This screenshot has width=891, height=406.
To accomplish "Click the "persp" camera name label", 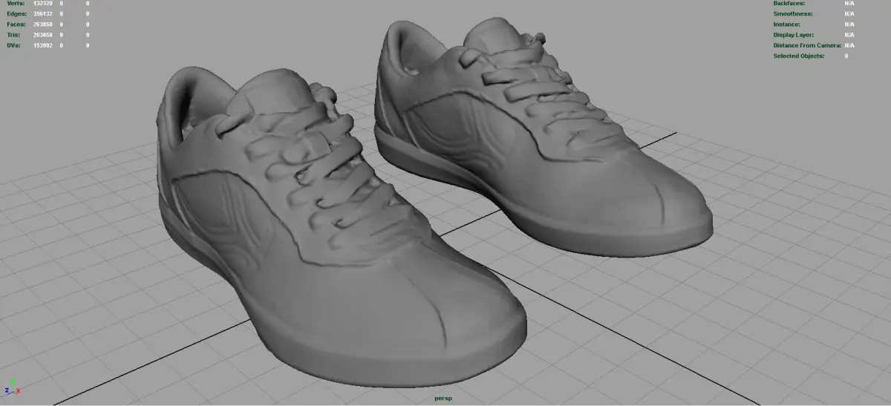I will coord(443,399).
